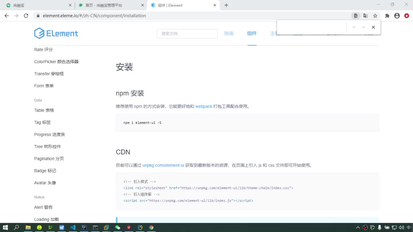Screen dimensions: 413x232
Task: Jump to next find result arrow
Action: click(364, 27)
